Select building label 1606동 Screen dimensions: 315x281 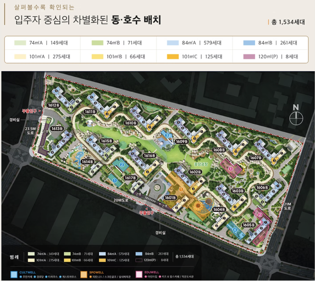pos(262,187)
